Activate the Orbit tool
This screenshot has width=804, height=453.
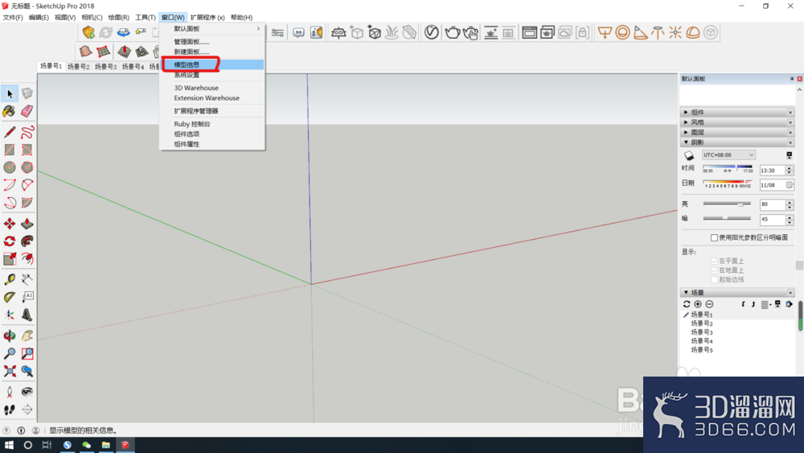(x=9, y=336)
